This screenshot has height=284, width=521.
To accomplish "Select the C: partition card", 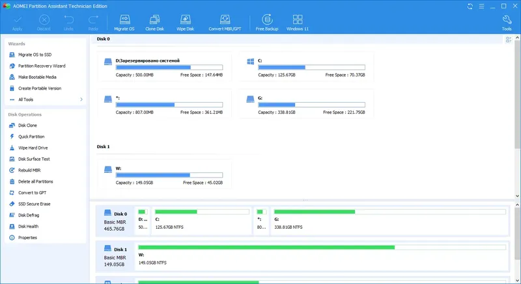I will tap(306, 68).
